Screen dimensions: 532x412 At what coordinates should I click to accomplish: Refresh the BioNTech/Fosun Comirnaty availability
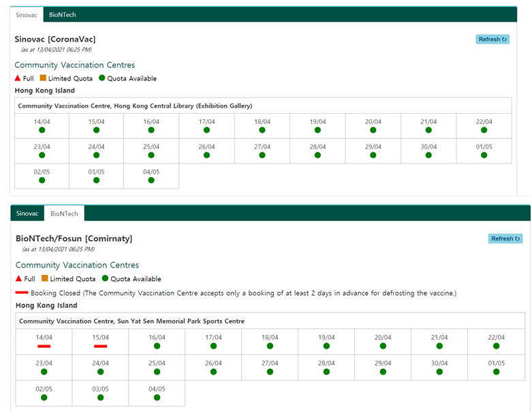click(505, 238)
